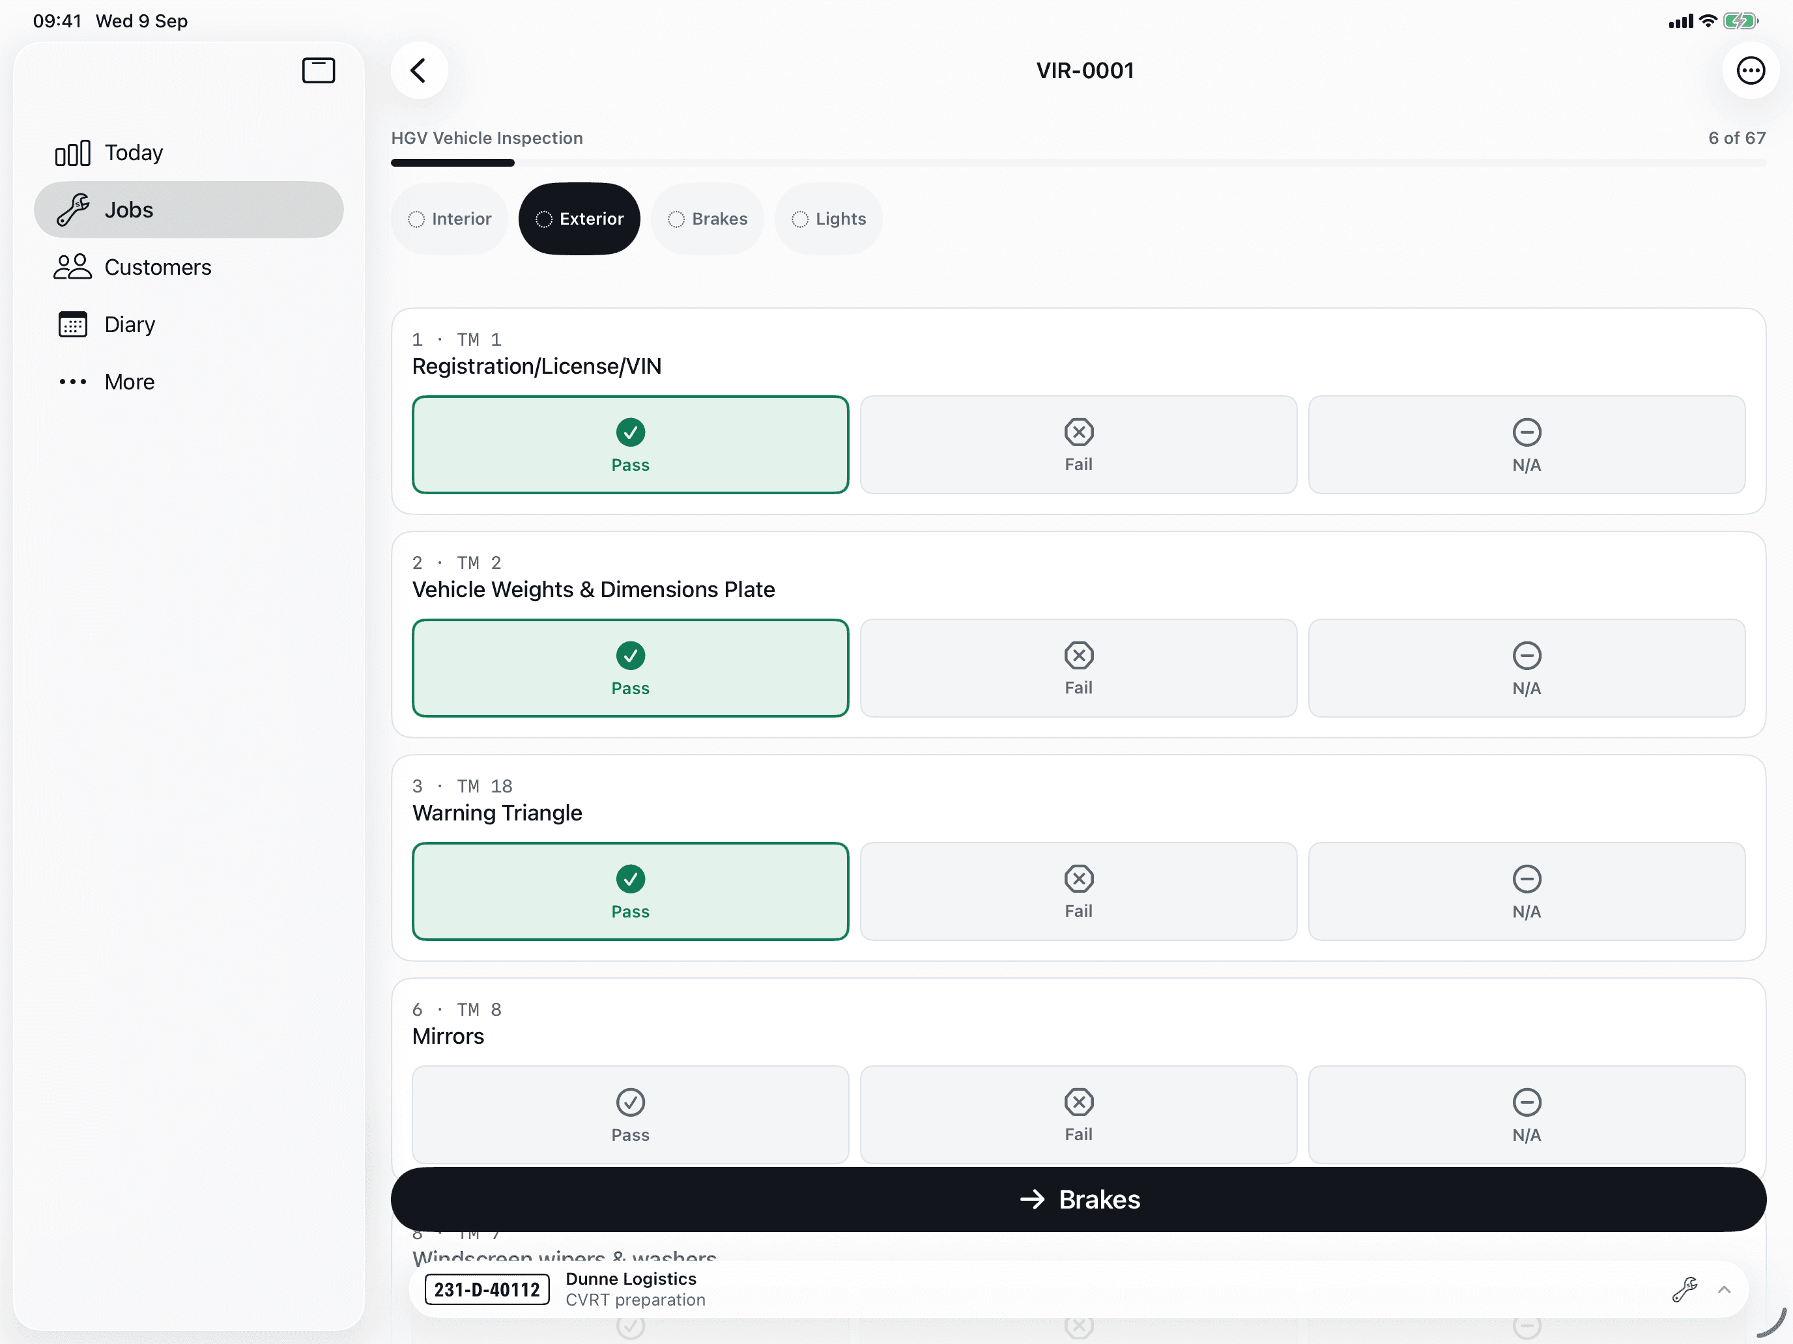Continue to the Brakes section button
The image size is (1793, 1344).
(x=1078, y=1200)
